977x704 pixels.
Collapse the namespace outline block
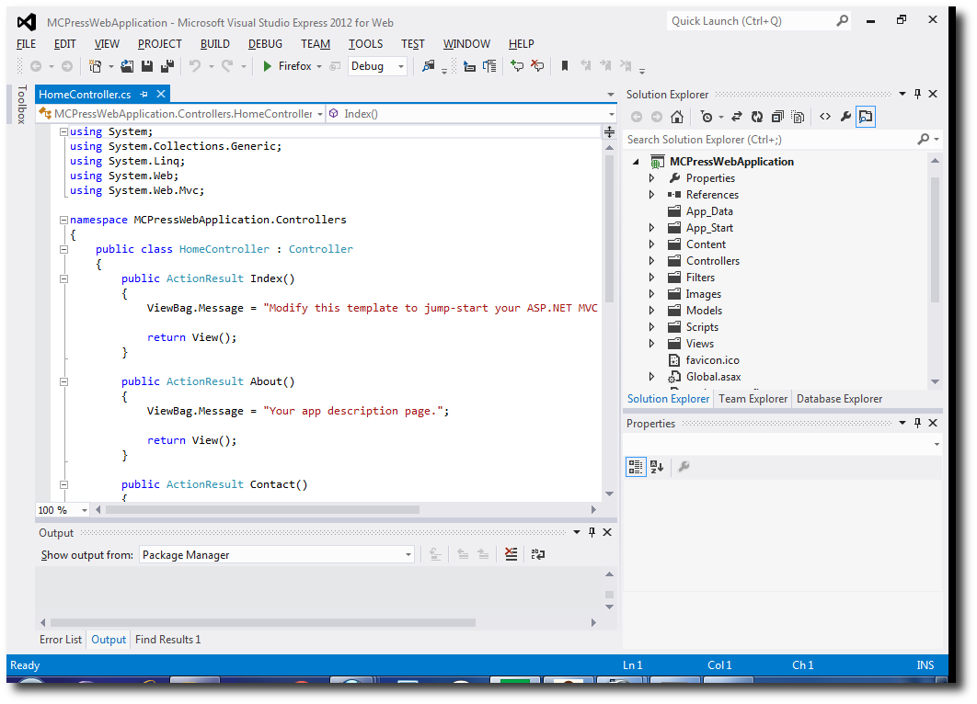point(63,220)
